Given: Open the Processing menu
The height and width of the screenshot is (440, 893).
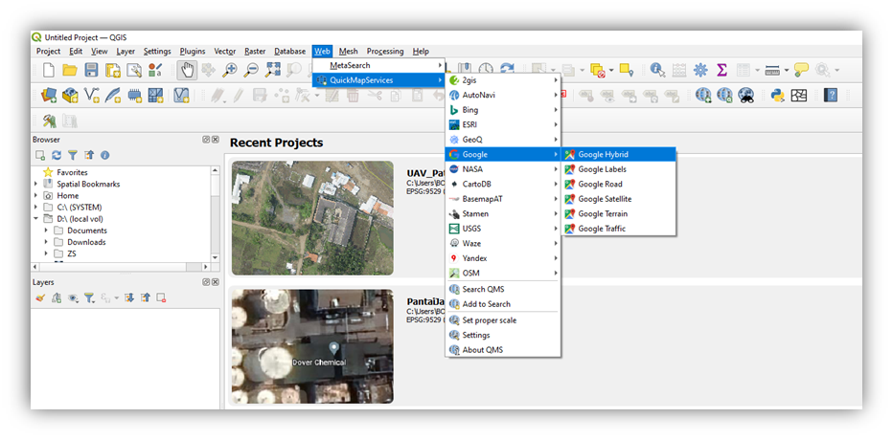Looking at the screenshot, I should pos(385,51).
